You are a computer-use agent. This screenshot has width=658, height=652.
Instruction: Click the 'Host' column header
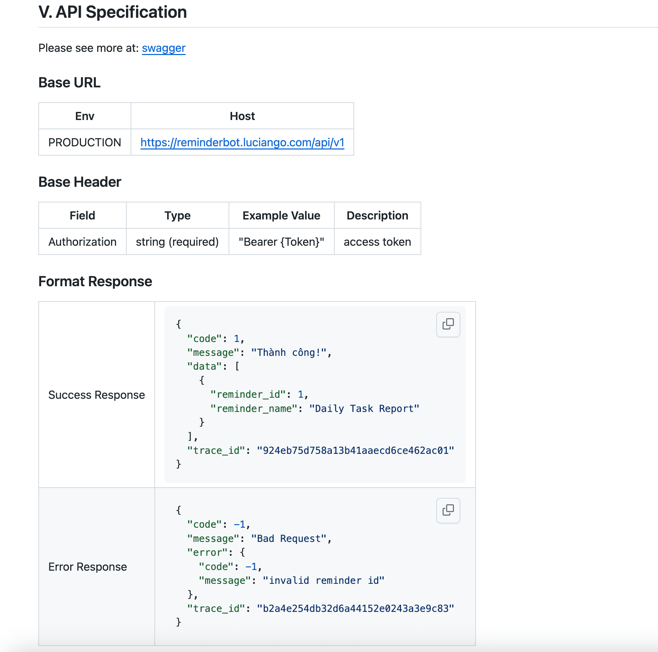(x=242, y=116)
